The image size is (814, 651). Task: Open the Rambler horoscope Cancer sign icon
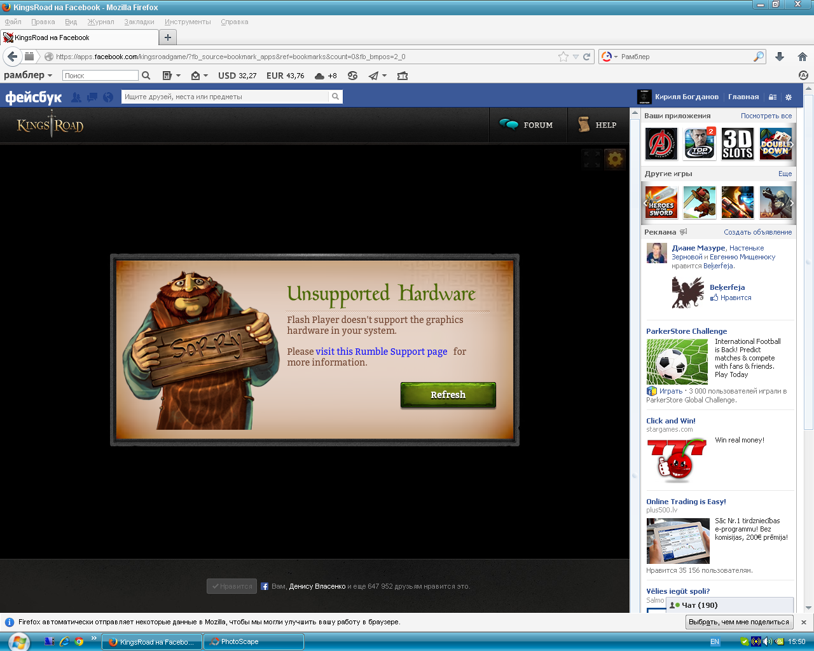(x=353, y=76)
